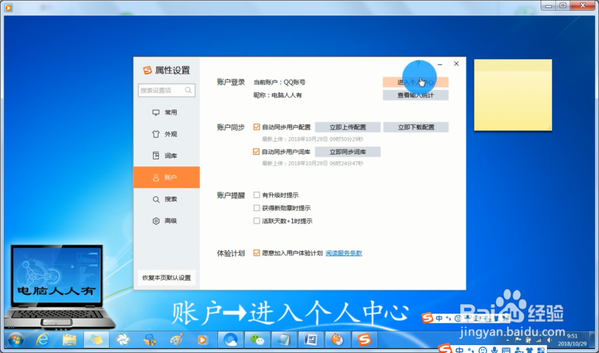Click the colorful cube app icon in taskbar

150,340
